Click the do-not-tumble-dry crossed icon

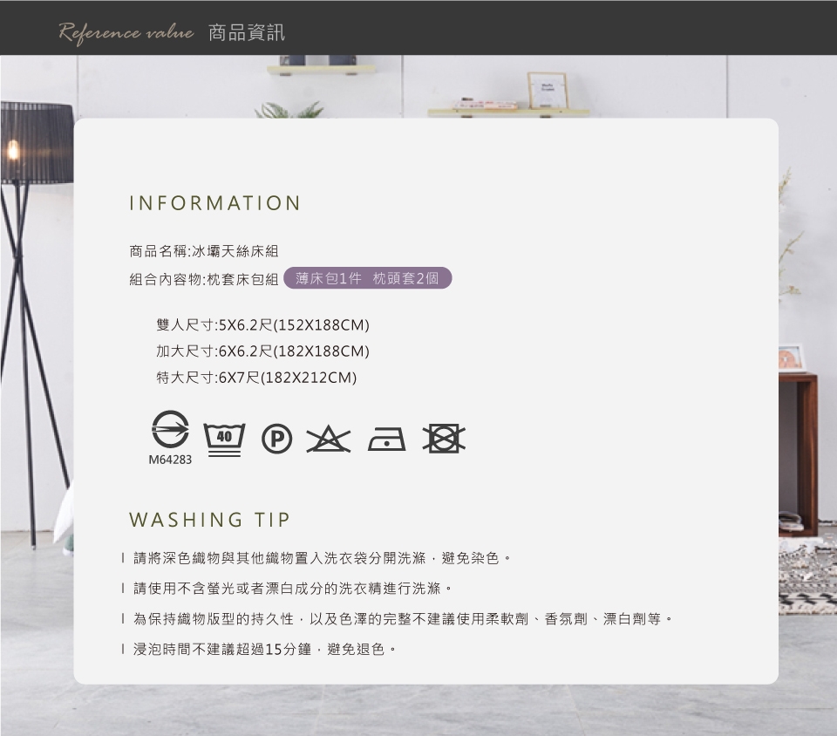[x=444, y=440]
